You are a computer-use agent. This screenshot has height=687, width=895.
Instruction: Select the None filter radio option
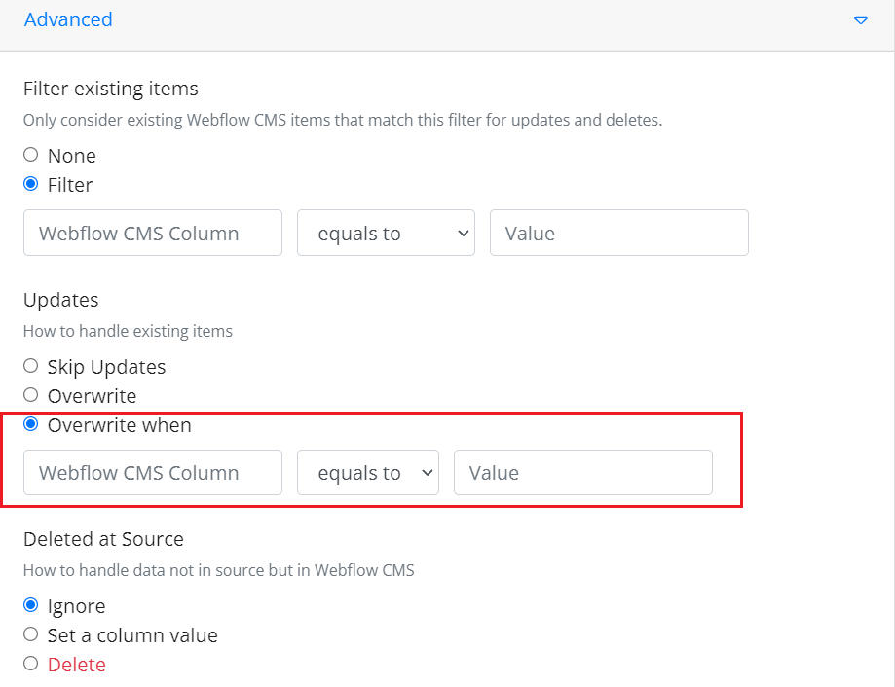point(31,155)
